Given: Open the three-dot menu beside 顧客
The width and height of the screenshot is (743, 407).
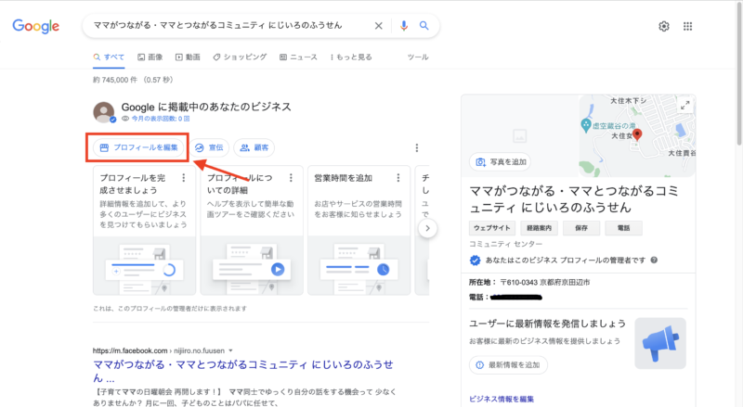Looking at the screenshot, I should [416, 147].
